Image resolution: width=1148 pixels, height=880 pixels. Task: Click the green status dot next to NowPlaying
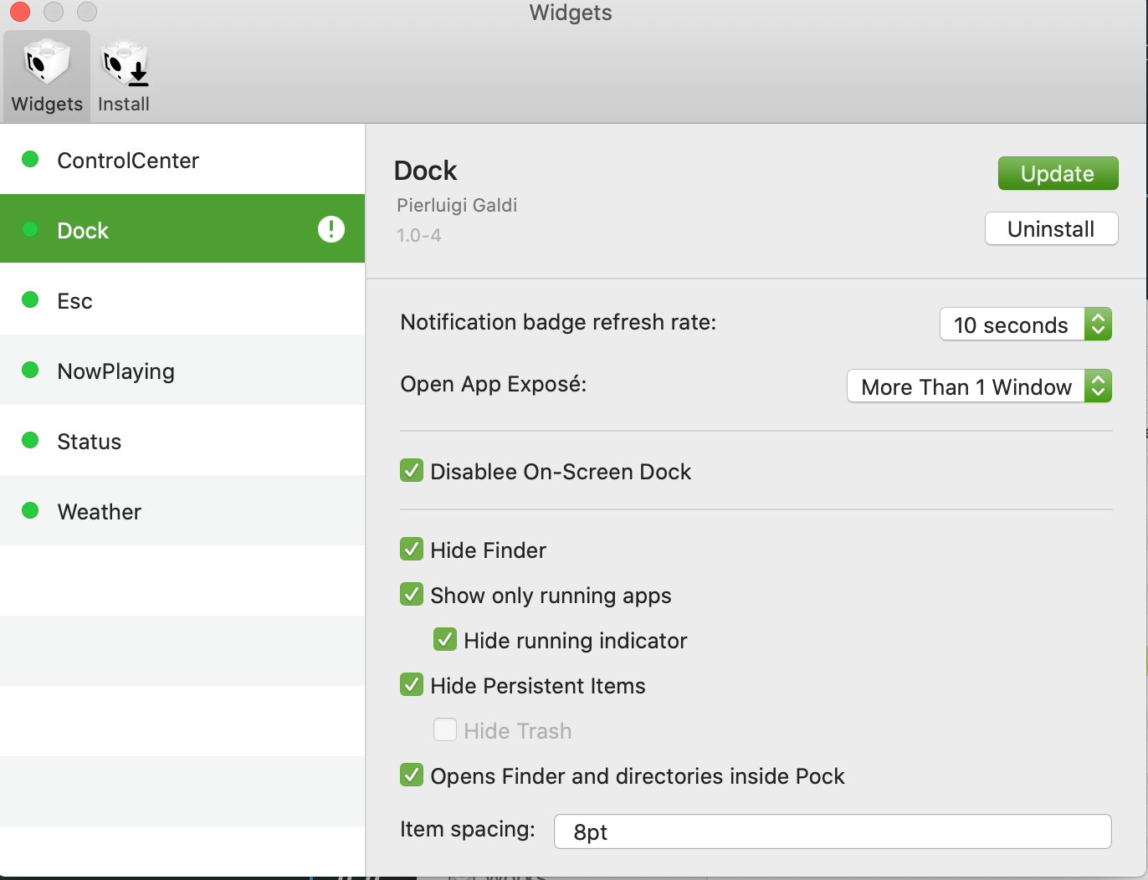pos(30,370)
